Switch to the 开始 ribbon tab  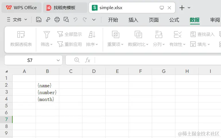click(113, 20)
